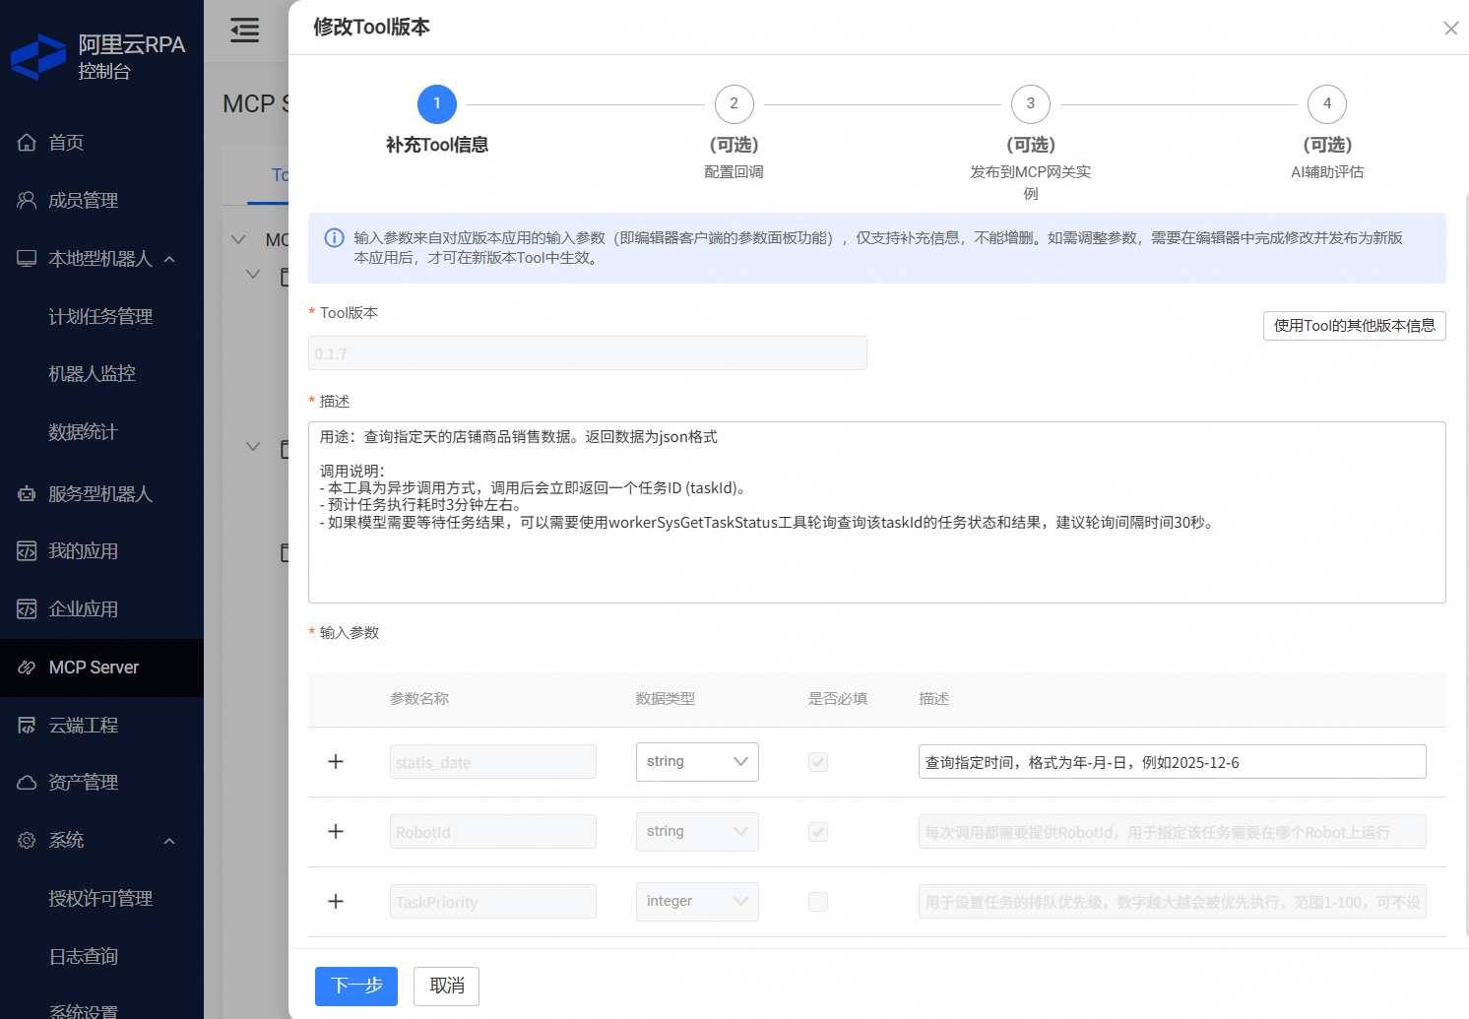1469x1019 pixels.
Task: Open integer data type dropdown for TaskPriority
Action: coord(697,902)
